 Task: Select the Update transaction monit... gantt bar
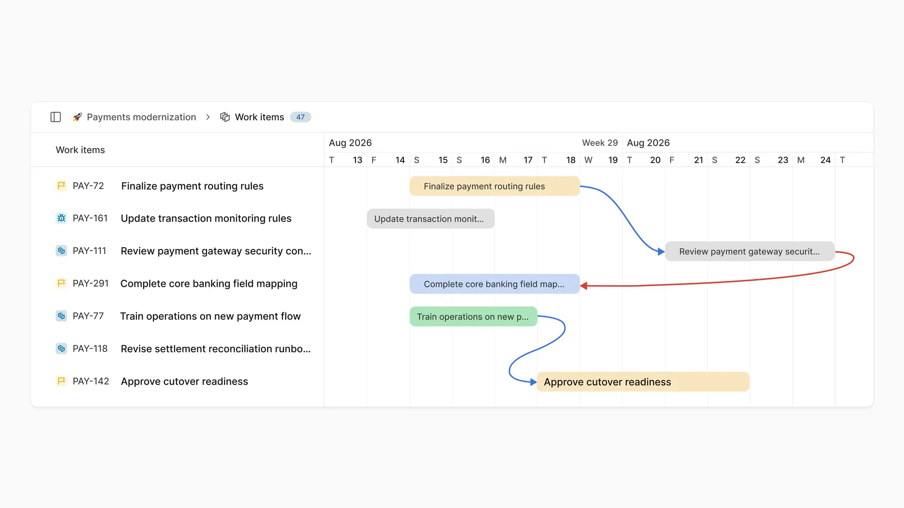(431, 219)
